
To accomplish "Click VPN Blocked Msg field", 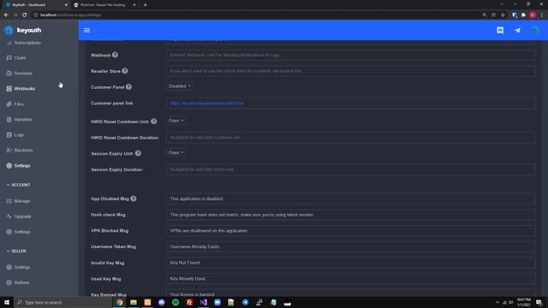I will (x=350, y=230).
